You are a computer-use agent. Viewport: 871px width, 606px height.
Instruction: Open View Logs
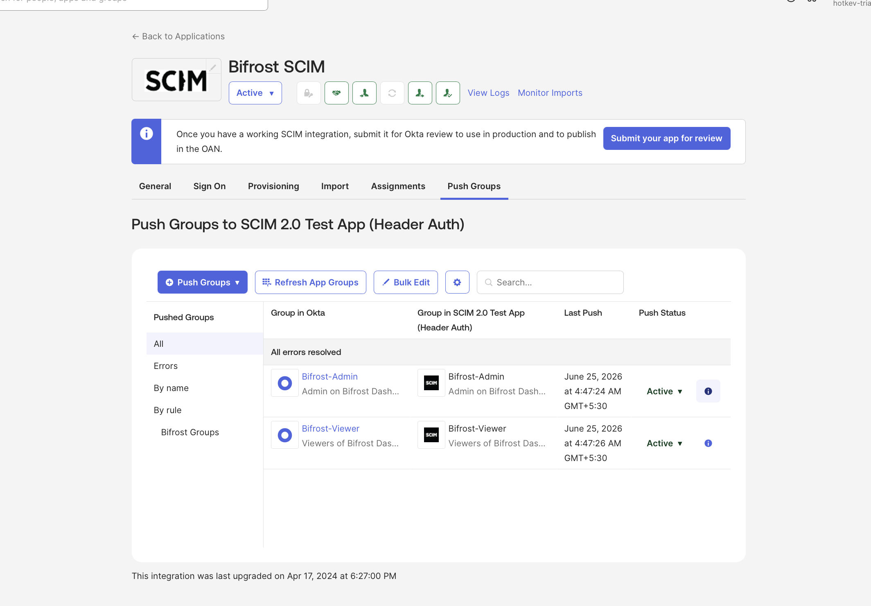point(489,93)
